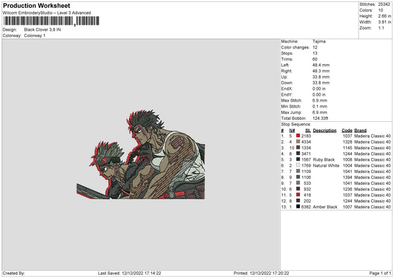Click the Up label

tap(284, 77)
